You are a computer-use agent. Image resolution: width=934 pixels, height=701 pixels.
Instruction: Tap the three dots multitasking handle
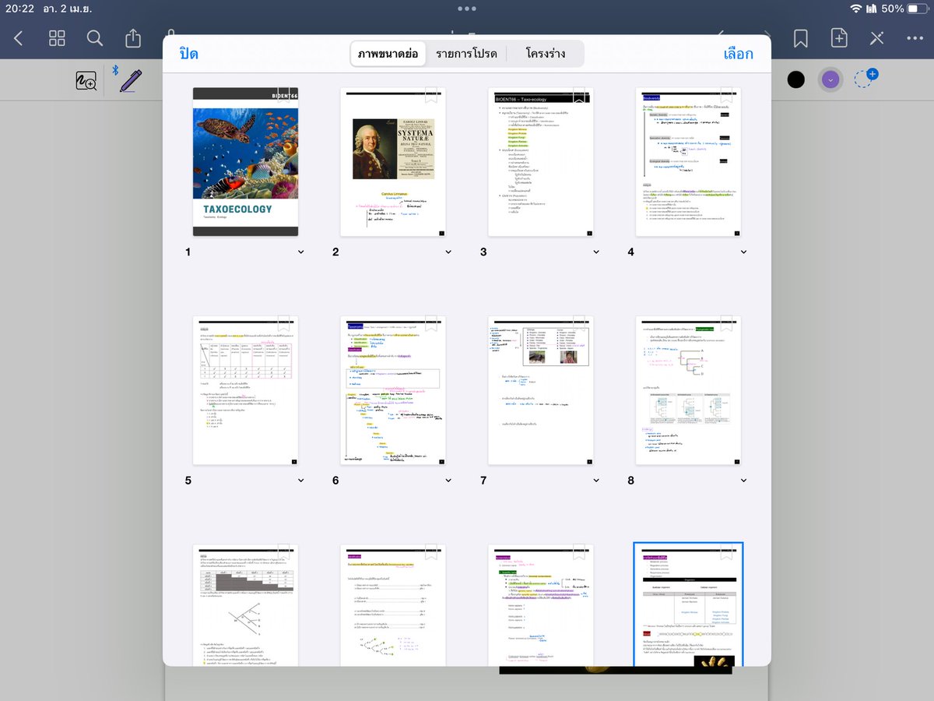467,9
